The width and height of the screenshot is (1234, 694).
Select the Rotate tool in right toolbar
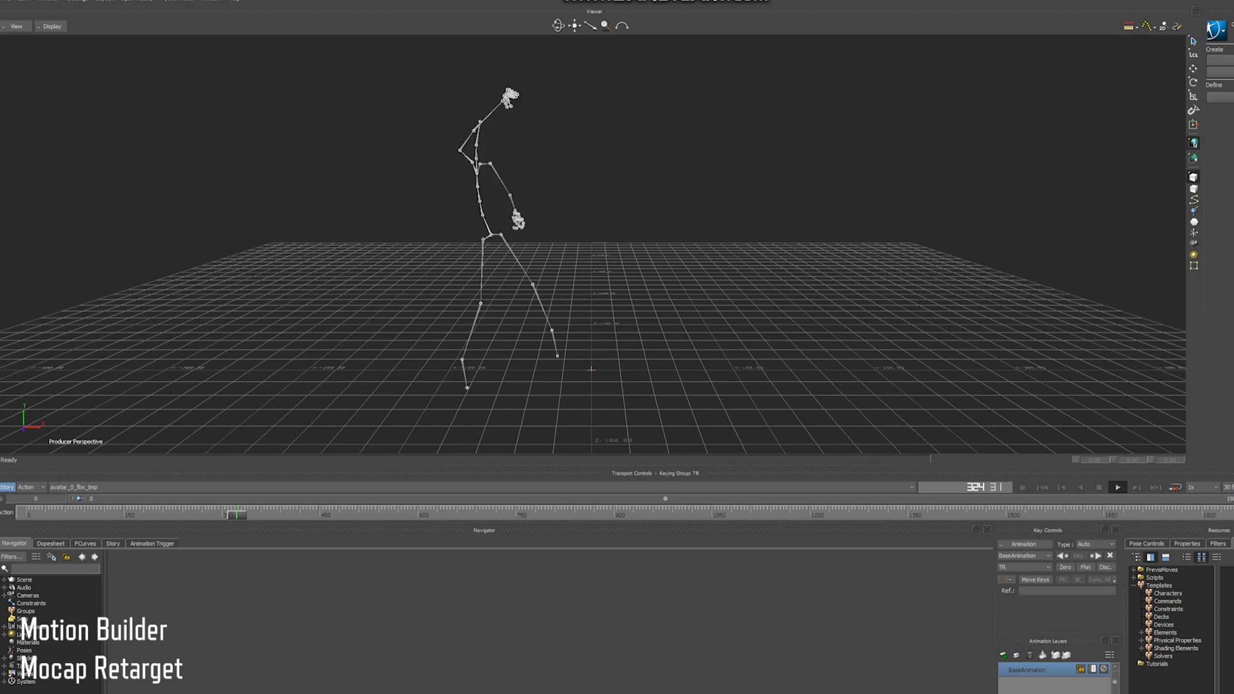[x=1193, y=82]
